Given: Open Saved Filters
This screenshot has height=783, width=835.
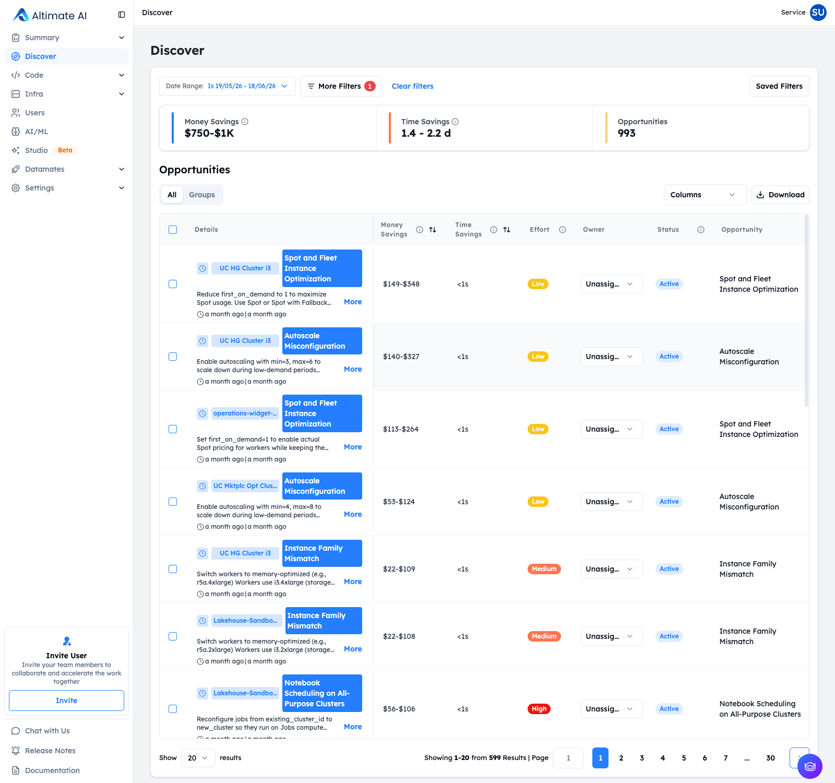Looking at the screenshot, I should tap(779, 86).
